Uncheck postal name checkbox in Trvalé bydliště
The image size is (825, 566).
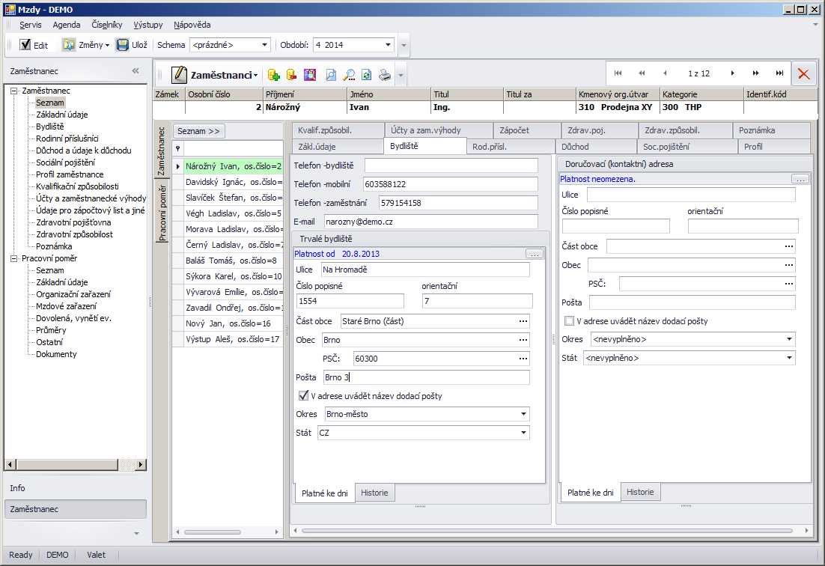tap(303, 396)
